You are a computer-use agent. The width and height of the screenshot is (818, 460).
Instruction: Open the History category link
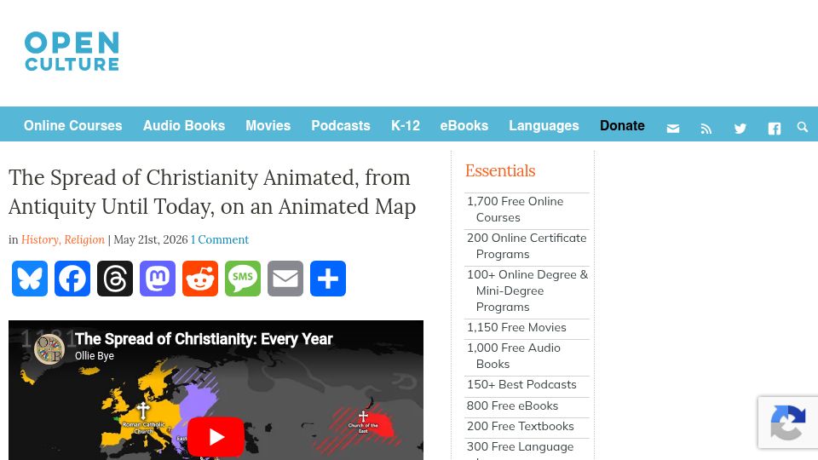pyautogui.click(x=41, y=239)
